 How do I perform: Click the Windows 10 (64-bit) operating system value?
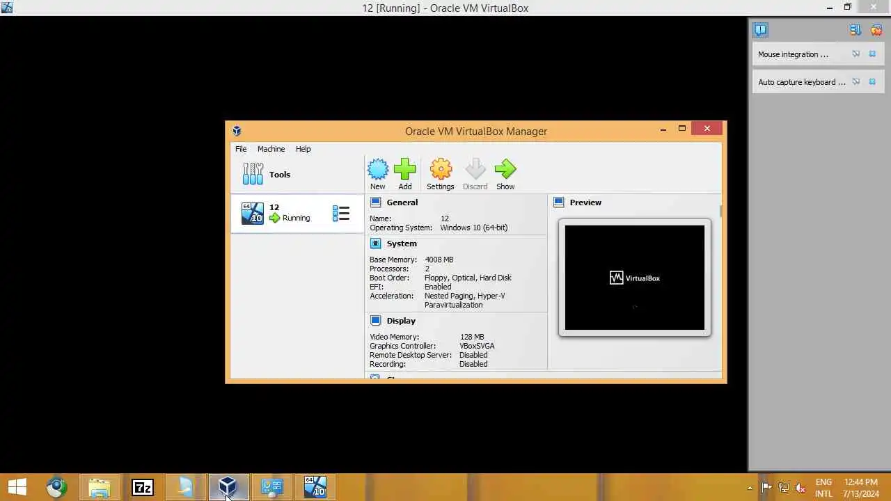point(474,228)
